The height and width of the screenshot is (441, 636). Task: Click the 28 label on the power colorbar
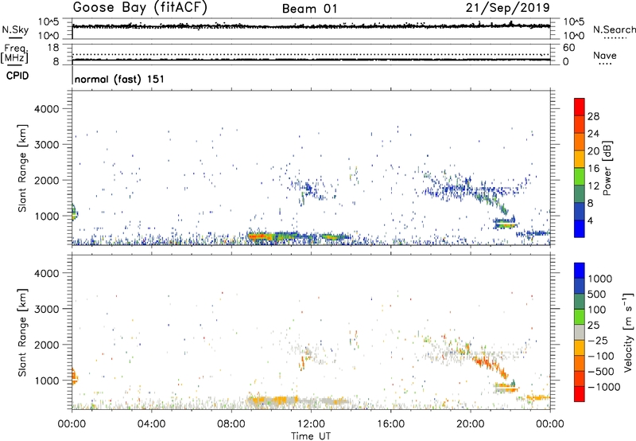(x=593, y=116)
